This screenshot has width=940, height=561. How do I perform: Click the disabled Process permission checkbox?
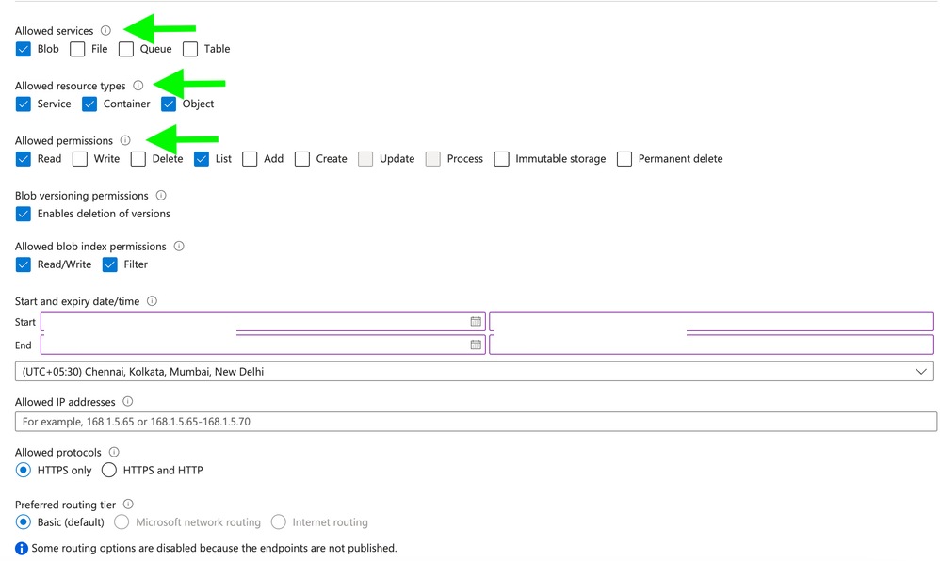point(433,159)
